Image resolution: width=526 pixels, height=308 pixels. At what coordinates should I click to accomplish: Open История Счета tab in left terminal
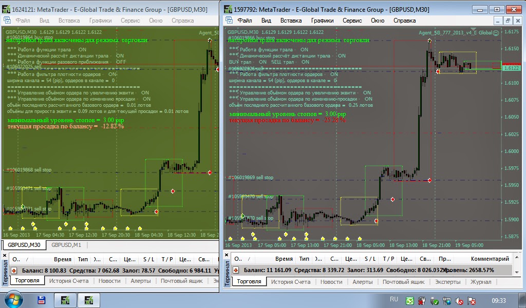click(69, 281)
